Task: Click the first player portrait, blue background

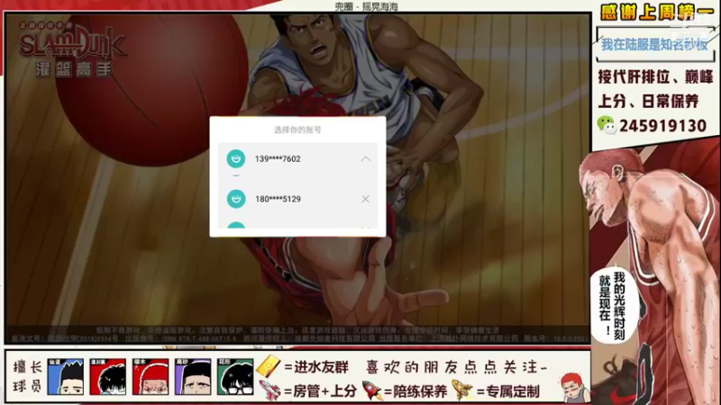Action: [x=66, y=376]
